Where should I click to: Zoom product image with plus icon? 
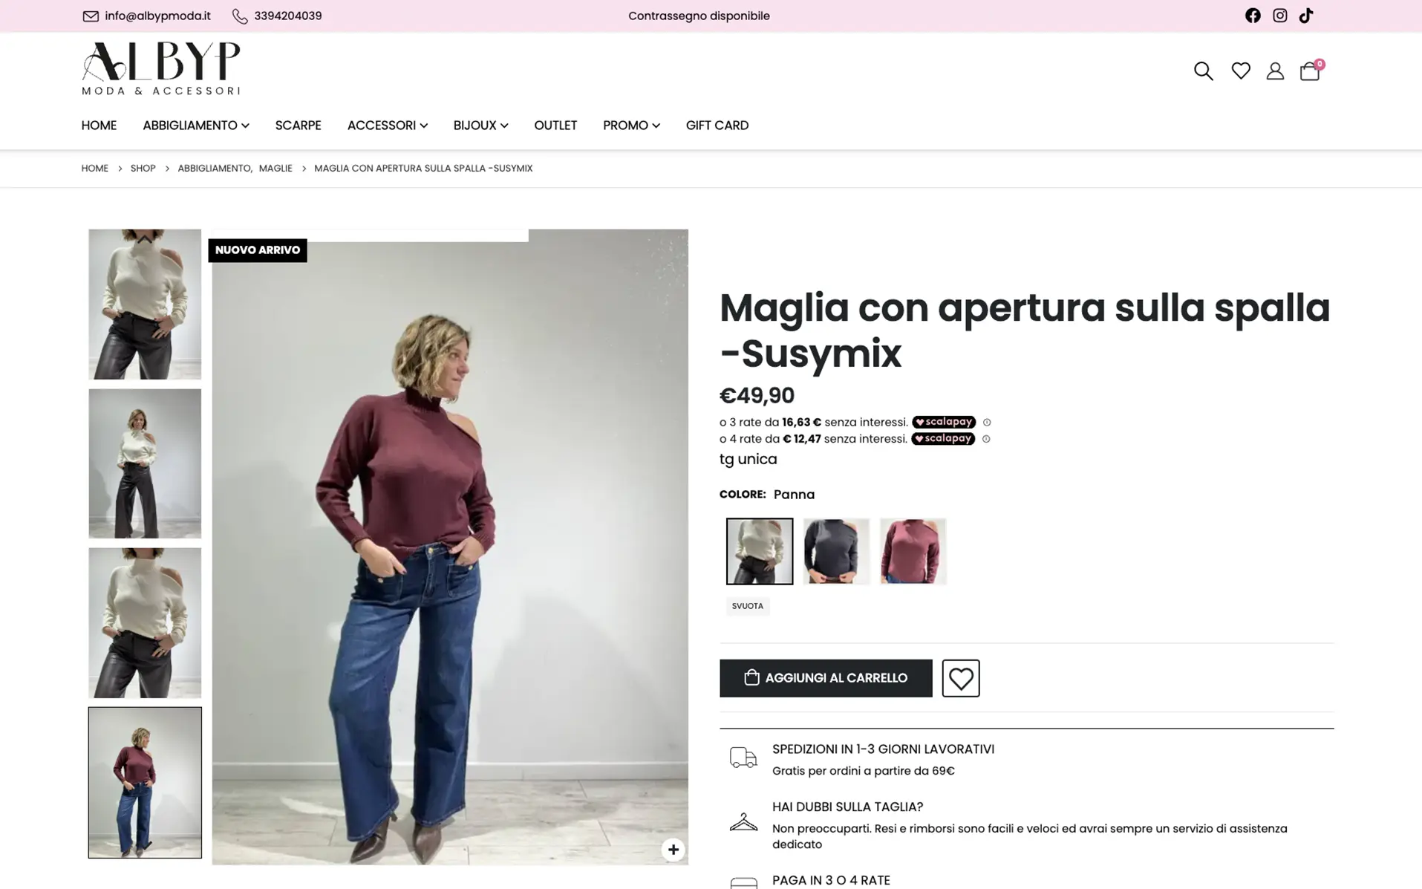pos(673,850)
